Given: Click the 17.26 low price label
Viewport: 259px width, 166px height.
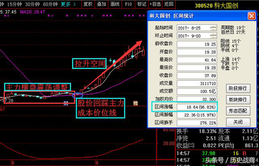Looking at the screenshot, I should pyautogui.click(x=8, y=101).
